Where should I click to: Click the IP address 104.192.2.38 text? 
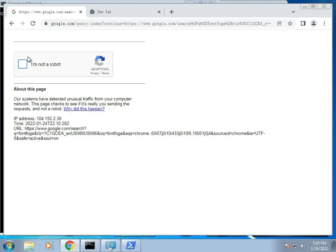coord(49,119)
